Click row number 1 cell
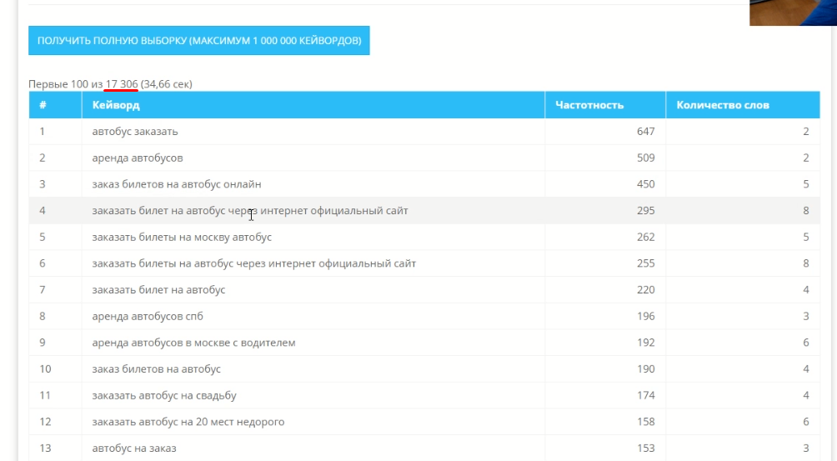 click(x=55, y=131)
